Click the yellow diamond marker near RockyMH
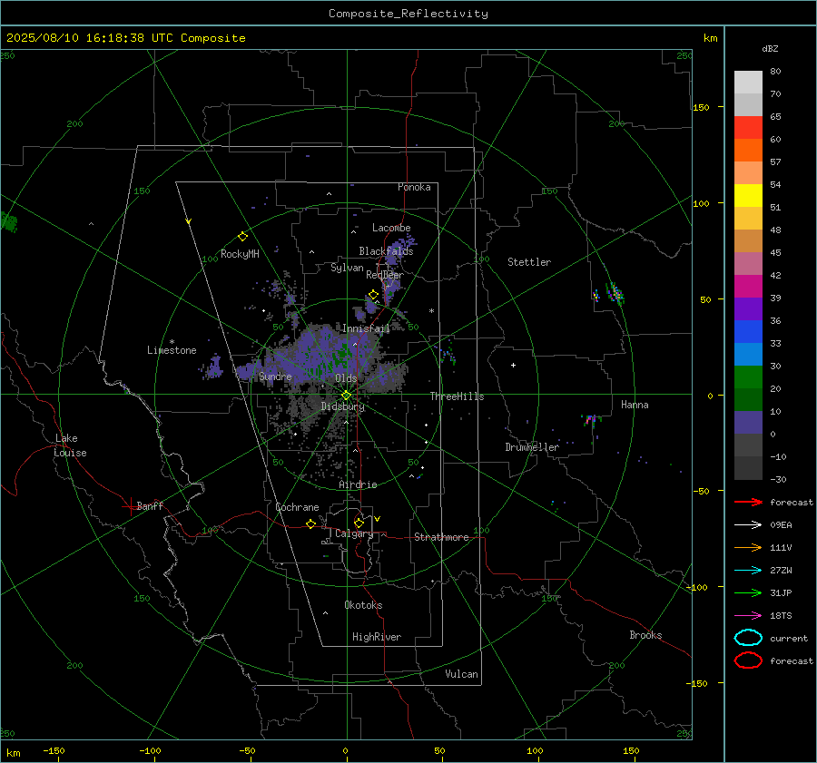The image size is (817, 763). pyautogui.click(x=242, y=237)
